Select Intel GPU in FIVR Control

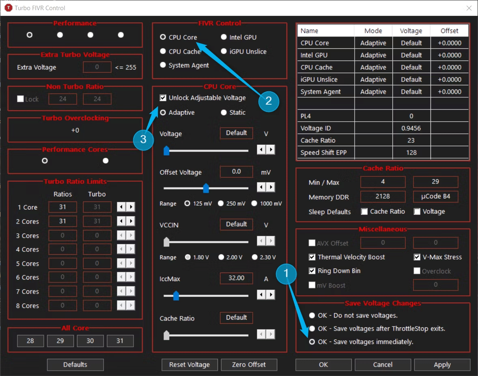pyautogui.click(x=224, y=37)
